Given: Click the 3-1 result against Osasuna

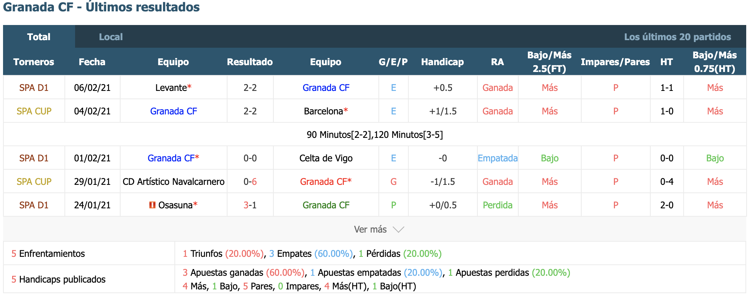Looking at the screenshot, I should [250, 205].
